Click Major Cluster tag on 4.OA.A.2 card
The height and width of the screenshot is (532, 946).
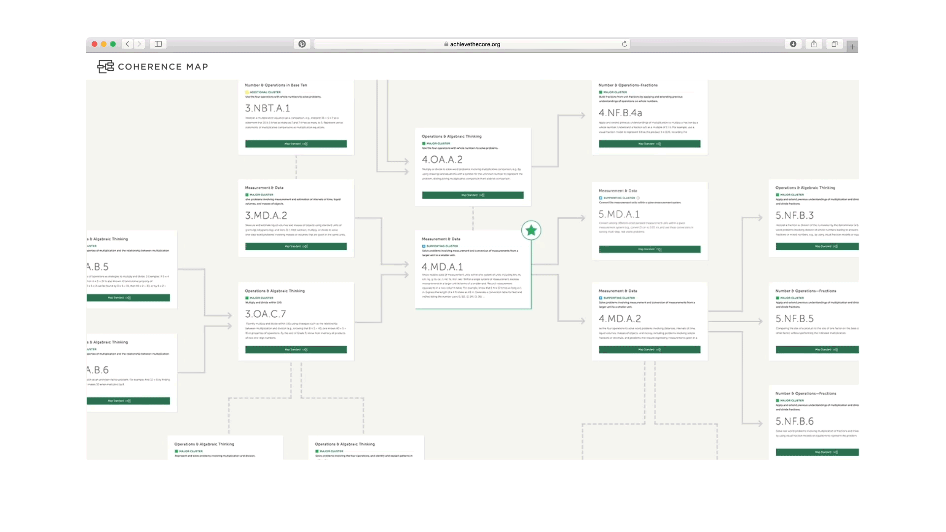436,143
